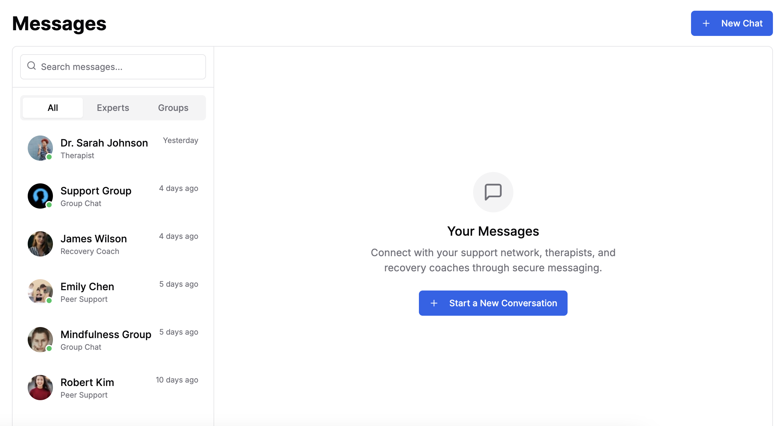Click the Support Group avatar icon
783x426 pixels.
[x=40, y=196]
